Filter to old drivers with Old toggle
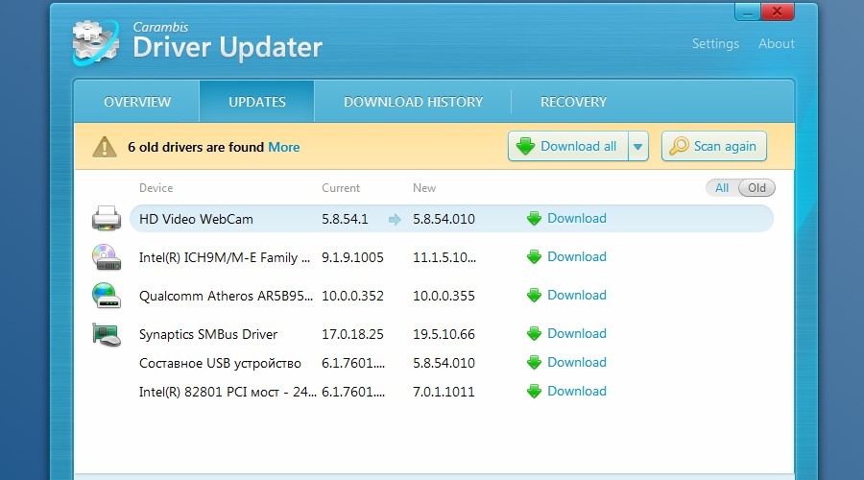 point(756,188)
